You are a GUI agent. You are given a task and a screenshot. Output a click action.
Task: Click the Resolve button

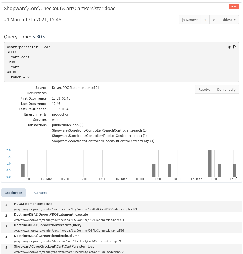[204, 89]
